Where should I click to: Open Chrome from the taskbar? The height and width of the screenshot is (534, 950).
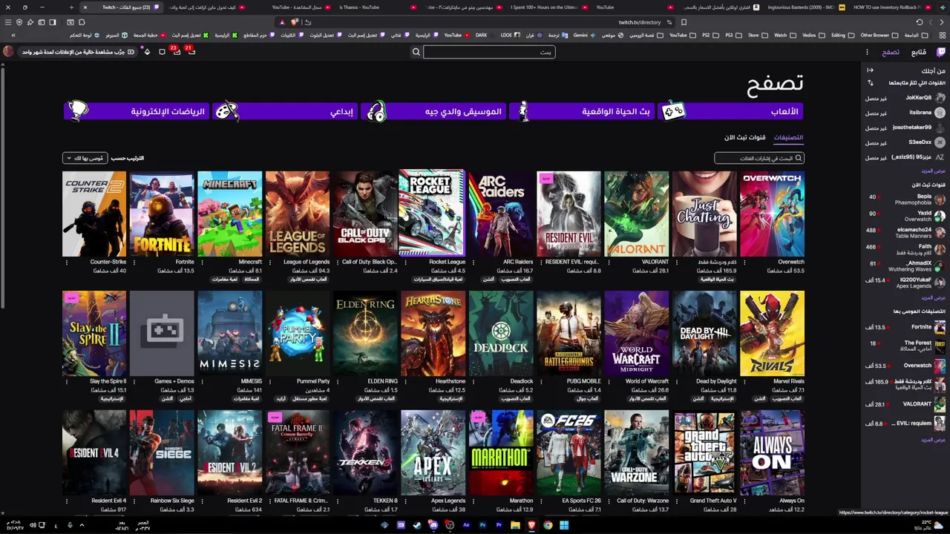[x=548, y=525]
